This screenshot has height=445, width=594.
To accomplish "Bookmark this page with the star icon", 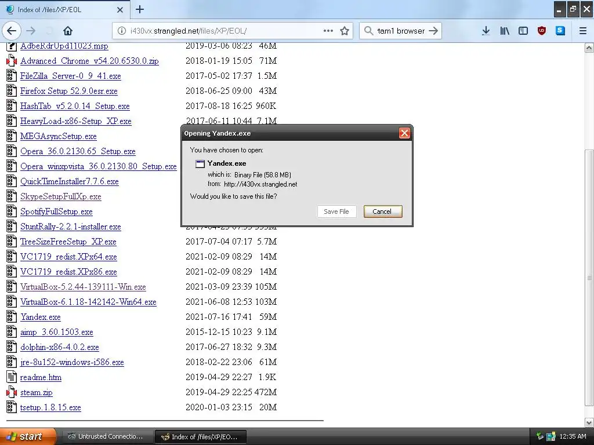I will 345,31.
